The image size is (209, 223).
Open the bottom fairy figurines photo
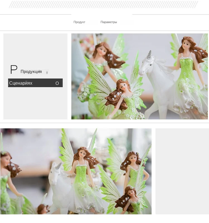(x=76, y=171)
